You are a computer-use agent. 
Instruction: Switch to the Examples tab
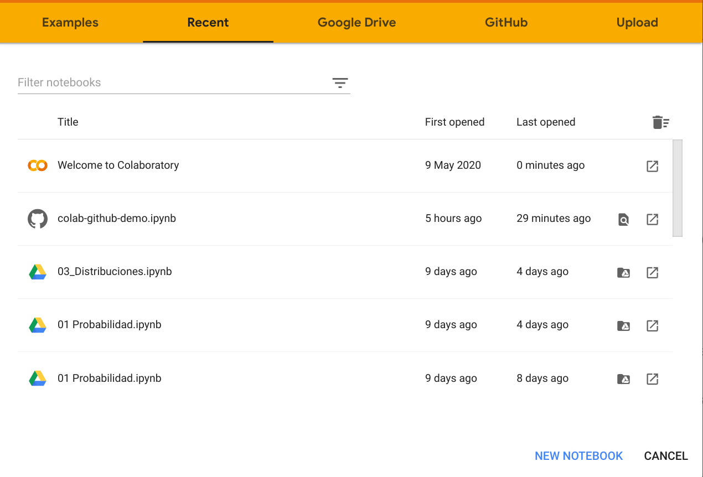[x=70, y=23]
